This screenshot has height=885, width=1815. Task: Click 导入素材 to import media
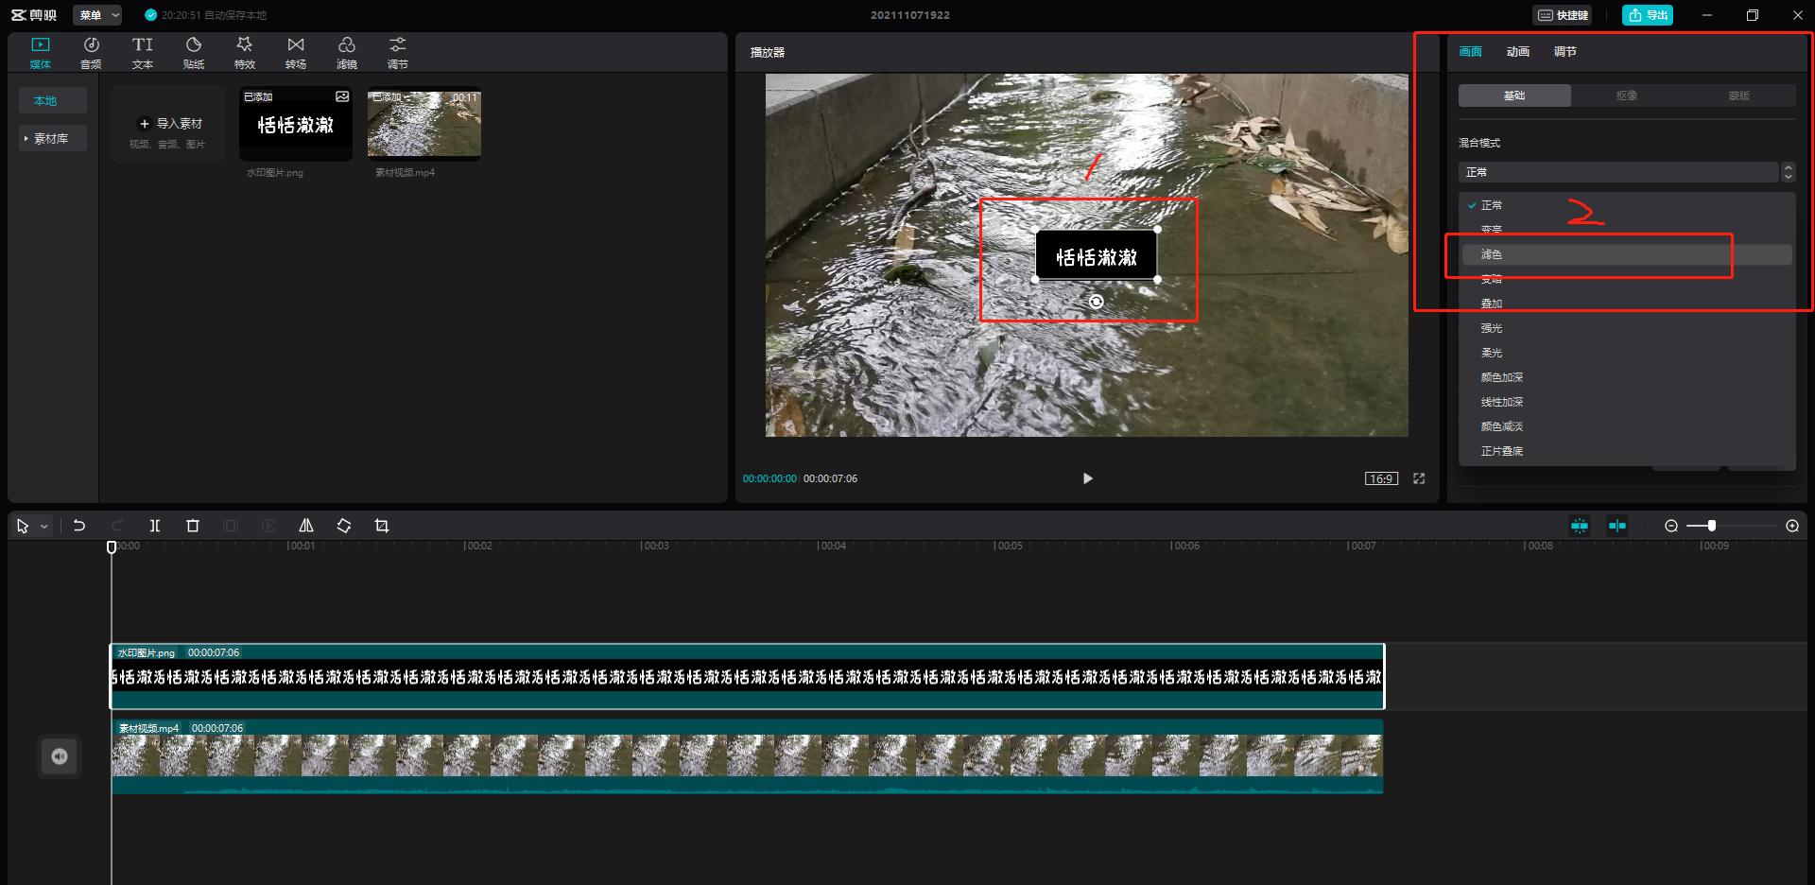pos(170,124)
